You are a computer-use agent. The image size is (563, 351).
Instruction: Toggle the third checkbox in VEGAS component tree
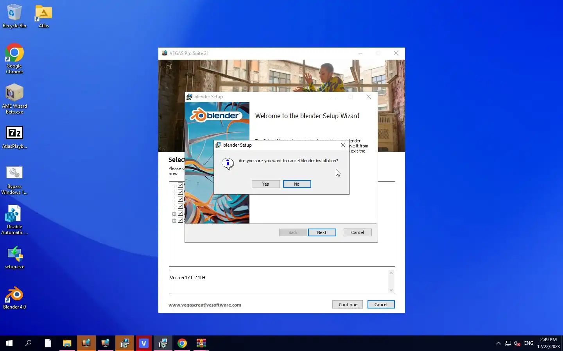180,199
